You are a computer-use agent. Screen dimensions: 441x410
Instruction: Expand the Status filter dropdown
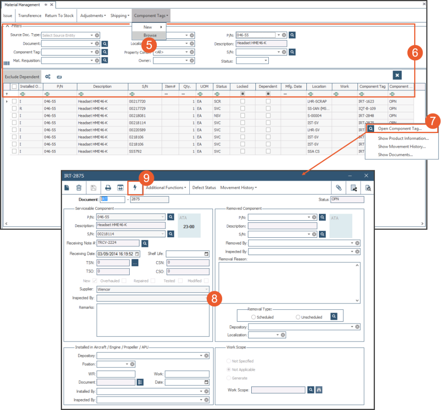click(x=266, y=61)
